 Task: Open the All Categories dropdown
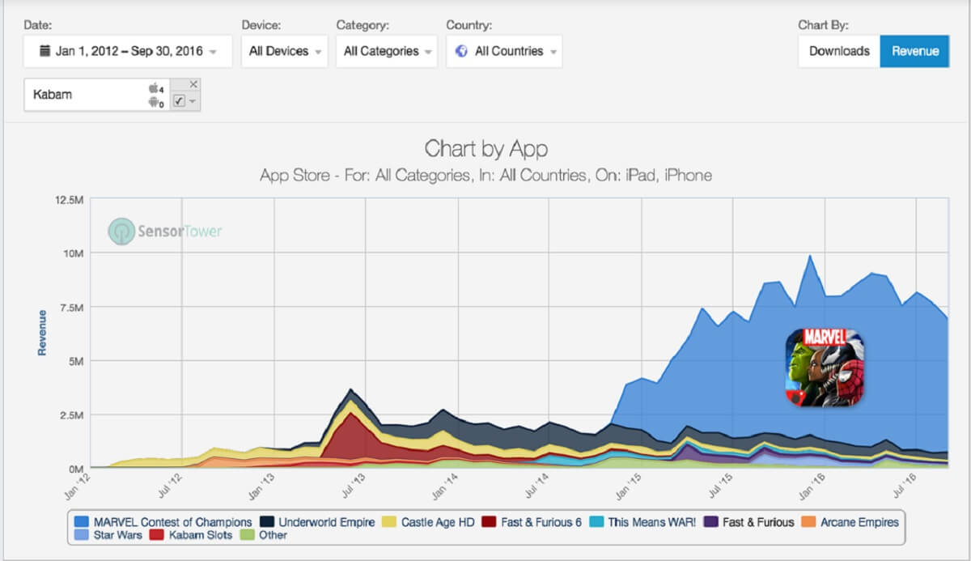[x=387, y=51]
